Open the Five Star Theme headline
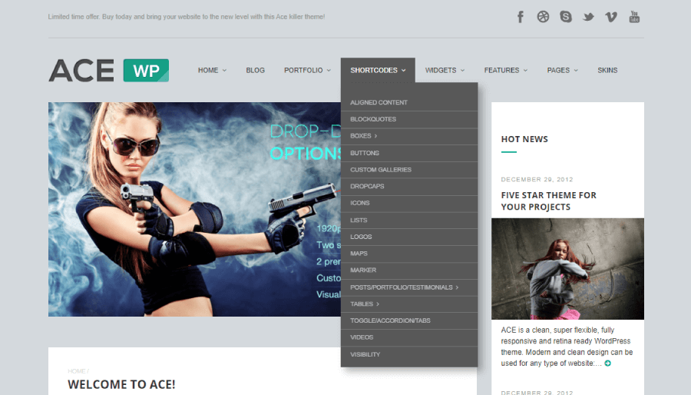This screenshot has width=691, height=395. [548, 201]
